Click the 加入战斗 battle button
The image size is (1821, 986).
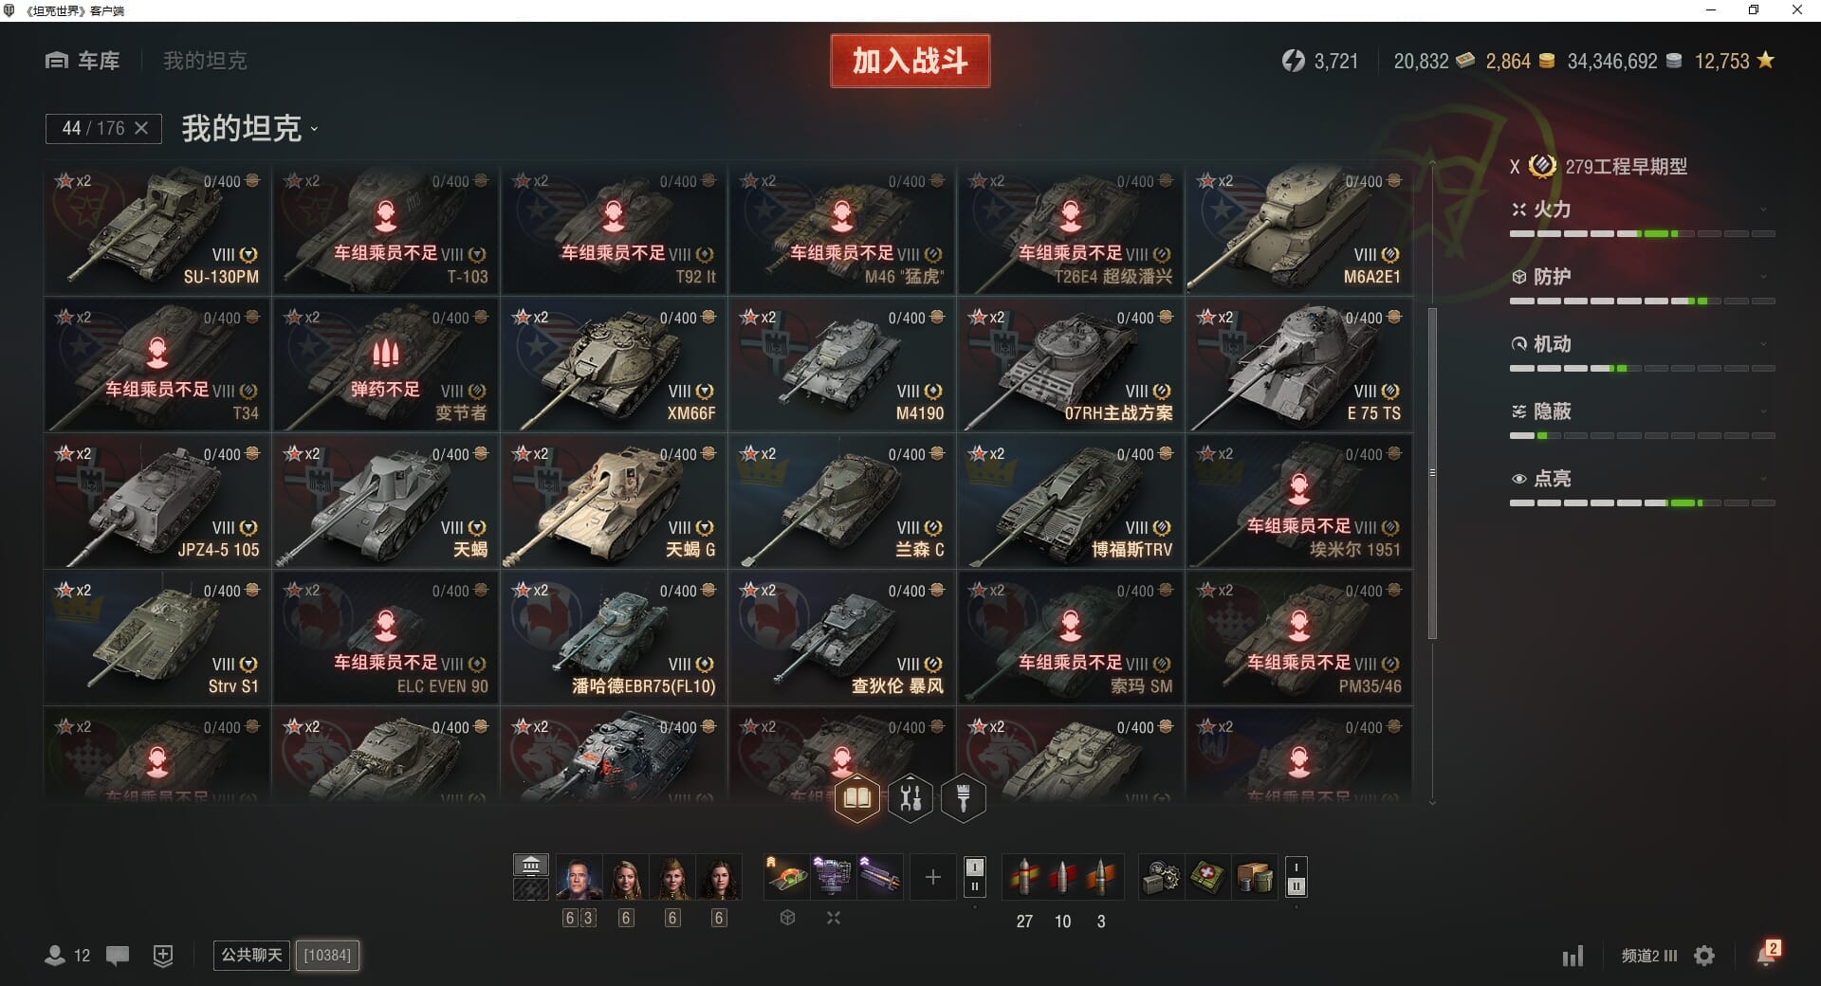point(910,61)
